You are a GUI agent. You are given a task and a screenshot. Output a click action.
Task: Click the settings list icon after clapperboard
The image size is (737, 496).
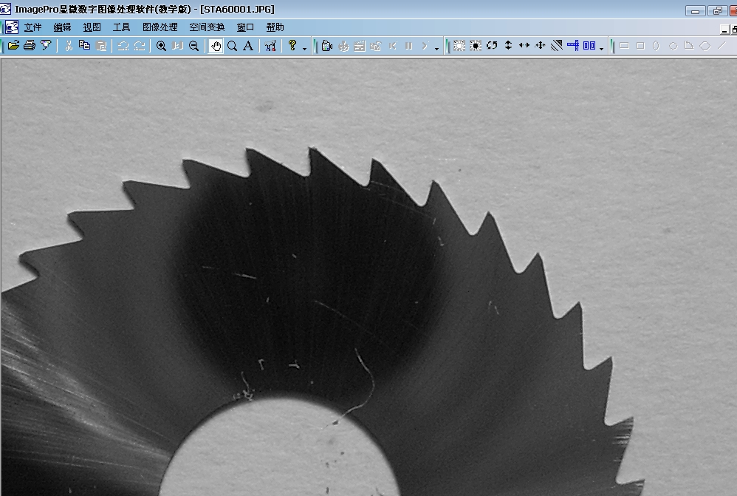(x=376, y=46)
